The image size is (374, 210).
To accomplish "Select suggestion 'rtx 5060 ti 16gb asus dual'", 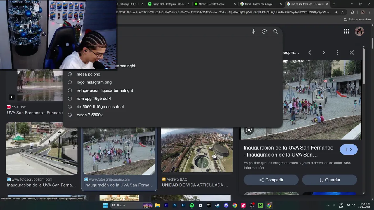I will click(172, 107).
